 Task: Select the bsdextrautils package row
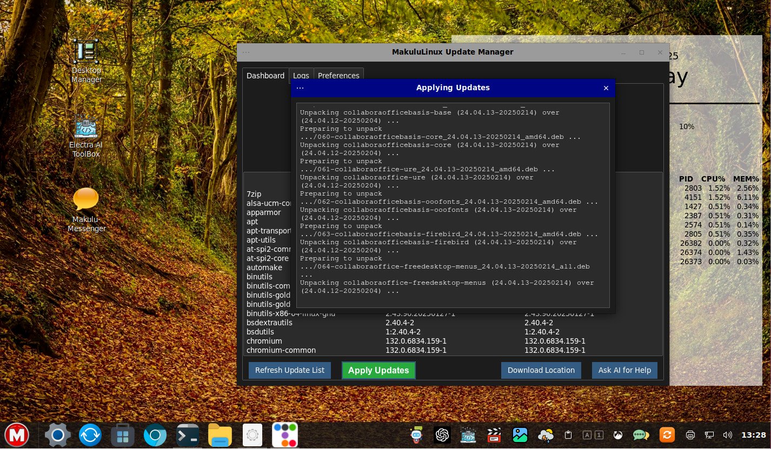tap(453, 323)
